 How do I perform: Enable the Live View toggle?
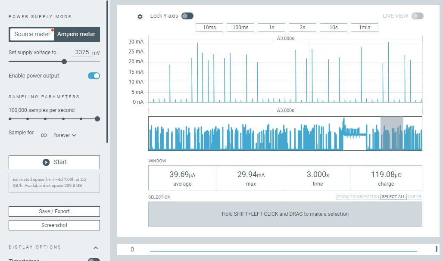coord(417,16)
